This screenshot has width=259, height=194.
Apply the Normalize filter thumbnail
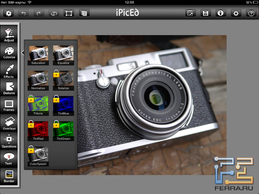(38, 81)
